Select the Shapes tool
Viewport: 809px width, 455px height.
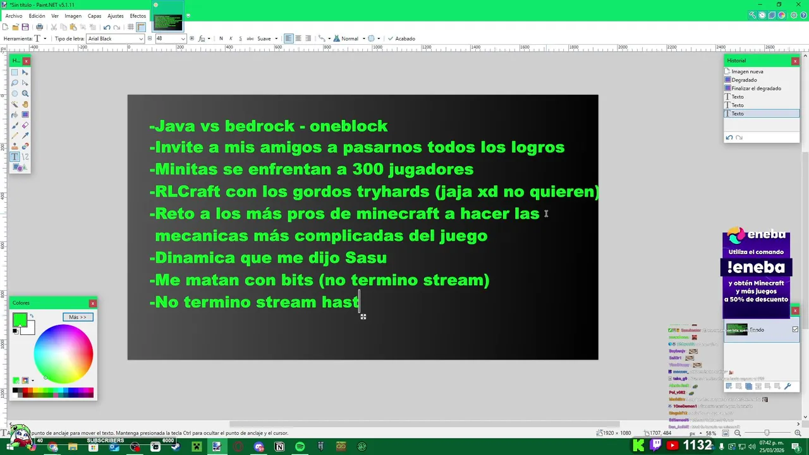tap(20, 167)
